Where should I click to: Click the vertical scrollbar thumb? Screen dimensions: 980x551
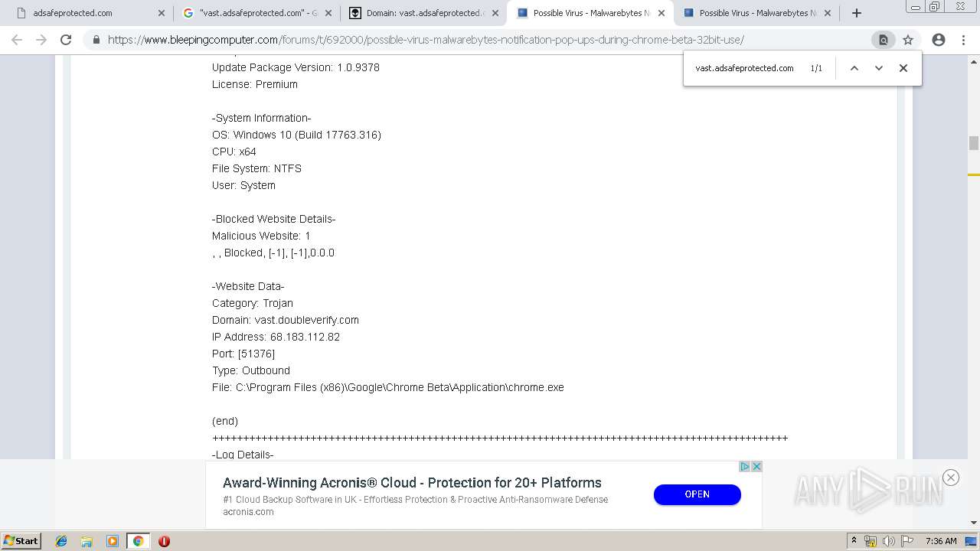click(x=974, y=143)
